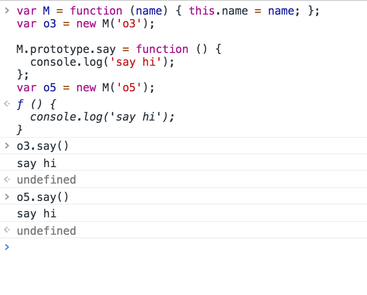Click the 'say hi' output under o5.say()
This screenshot has height=295, width=367.
click(37, 214)
